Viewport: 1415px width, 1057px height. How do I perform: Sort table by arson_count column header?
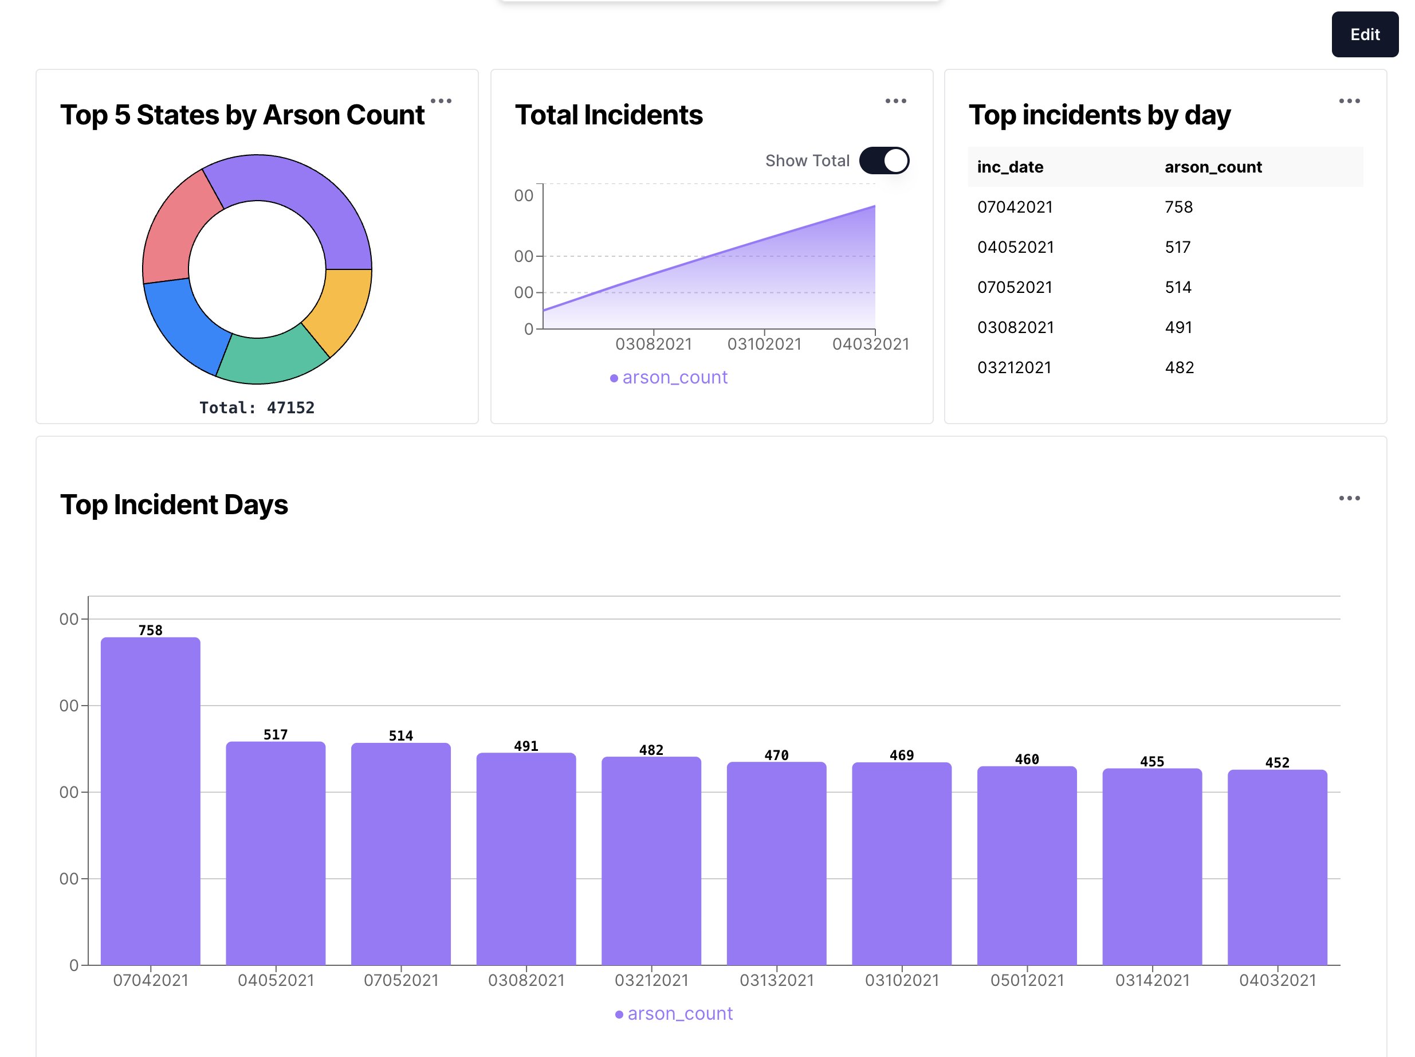[1212, 167]
